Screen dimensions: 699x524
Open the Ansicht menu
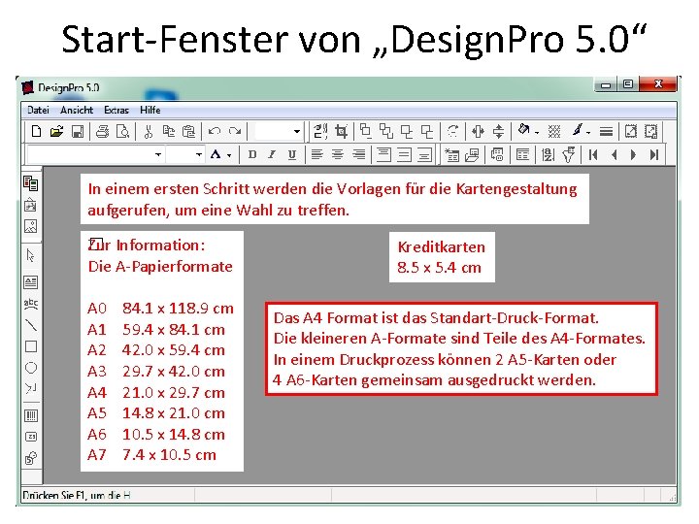(77, 110)
